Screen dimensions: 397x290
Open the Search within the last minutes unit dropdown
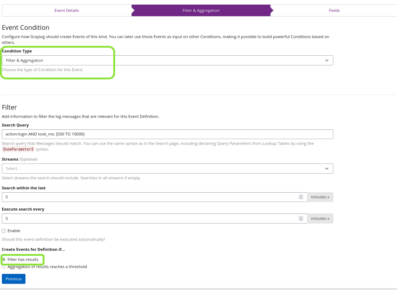point(320,197)
